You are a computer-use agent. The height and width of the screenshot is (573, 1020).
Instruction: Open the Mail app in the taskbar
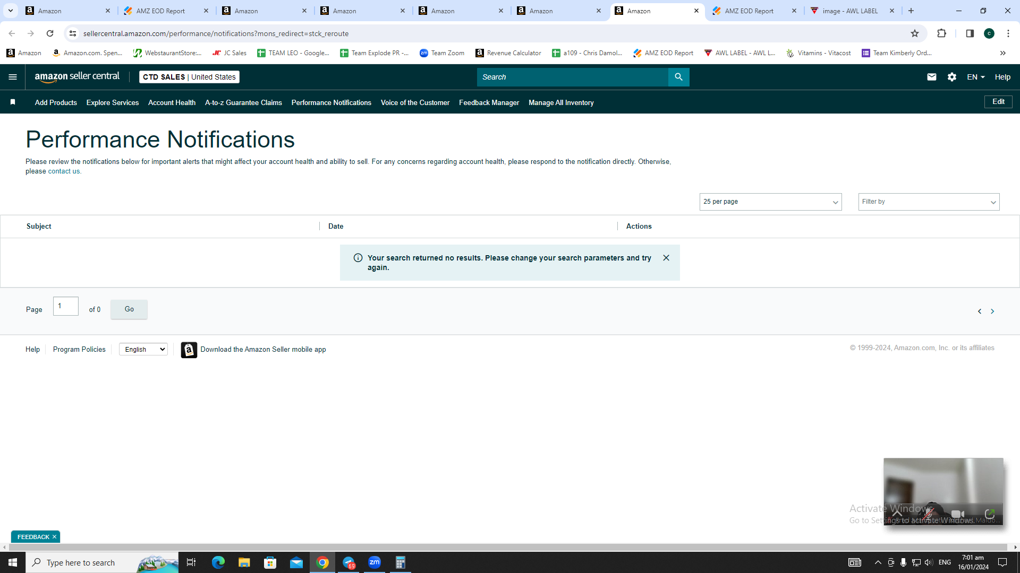point(296,562)
